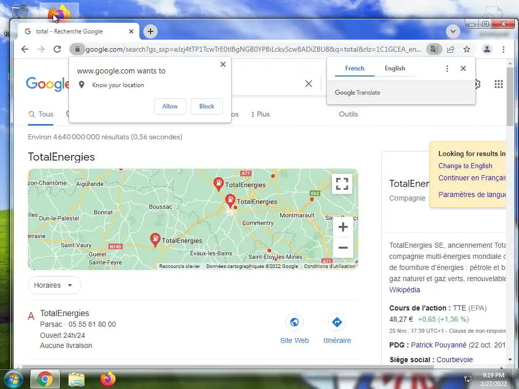Click the Chrome taskbar icon

click(45, 379)
